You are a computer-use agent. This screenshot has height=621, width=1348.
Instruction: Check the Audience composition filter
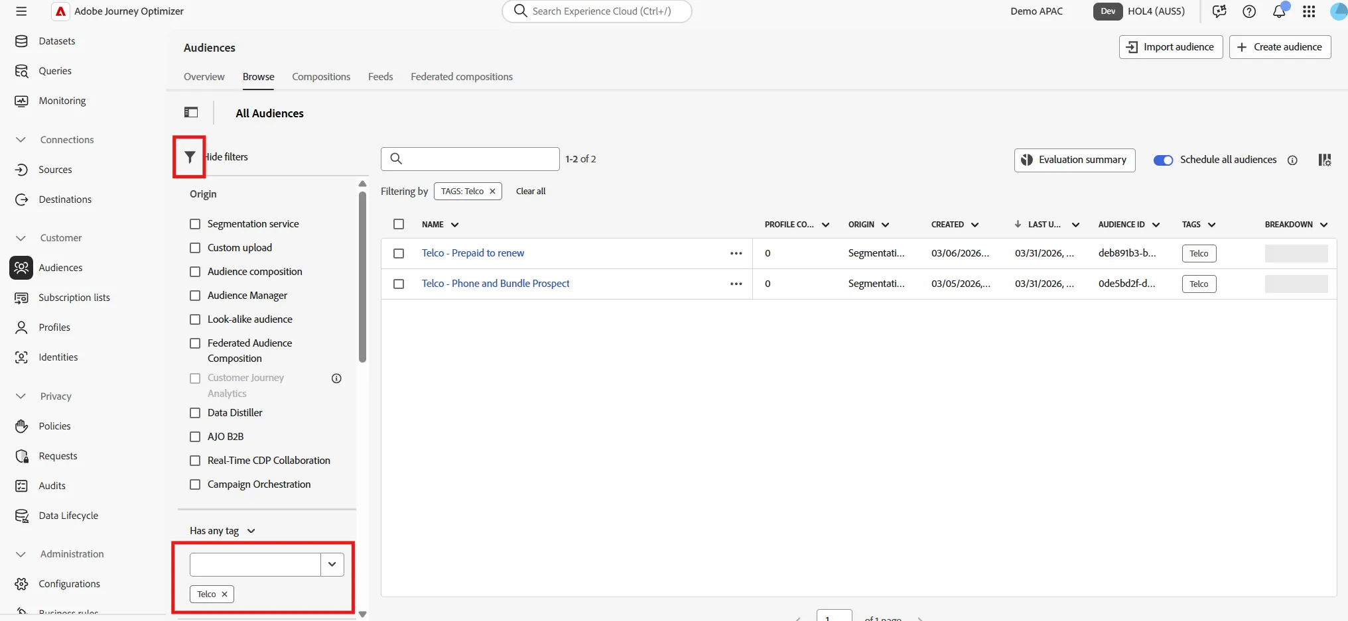[x=195, y=272]
